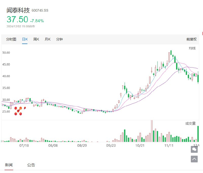Open the WeChat share icon
Image resolution: width=203 pixels, height=173 pixels.
(x=194, y=149)
